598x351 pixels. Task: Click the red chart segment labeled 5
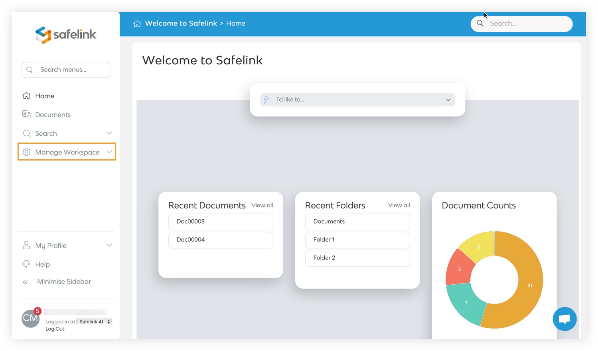coord(460,269)
